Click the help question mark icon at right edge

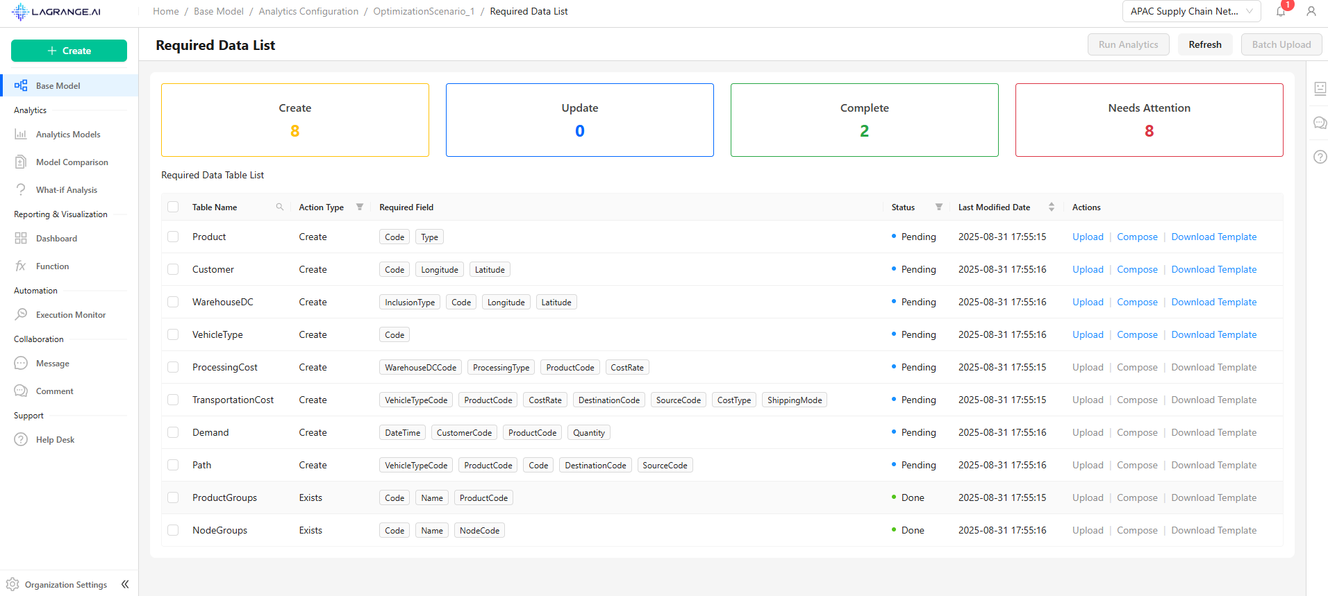[x=1320, y=157]
